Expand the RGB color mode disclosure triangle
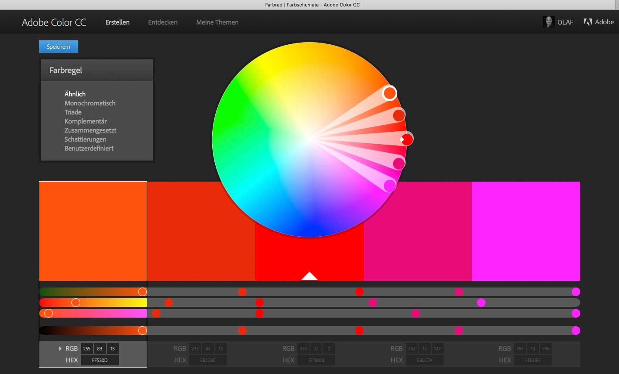The image size is (619, 374). (x=60, y=349)
